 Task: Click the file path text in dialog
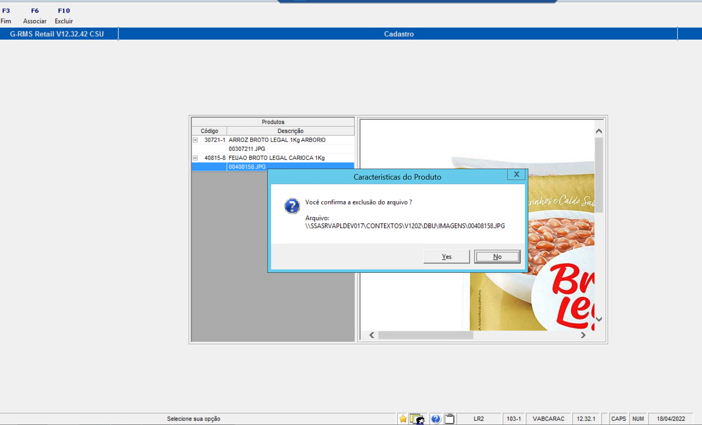click(405, 226)
